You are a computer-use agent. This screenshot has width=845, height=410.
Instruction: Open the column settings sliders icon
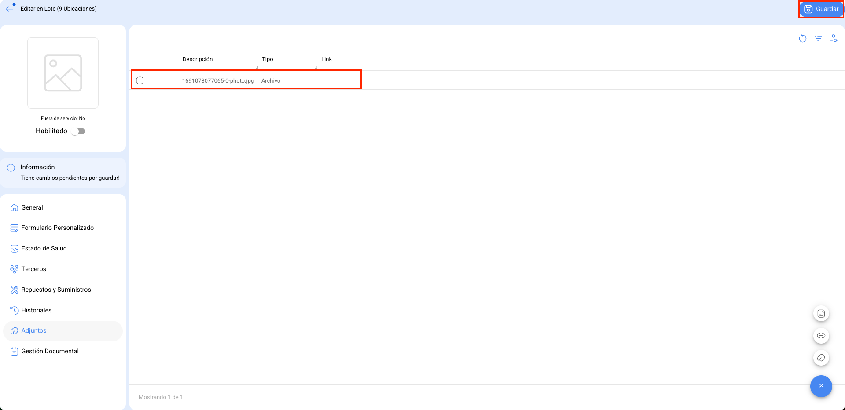834,39
